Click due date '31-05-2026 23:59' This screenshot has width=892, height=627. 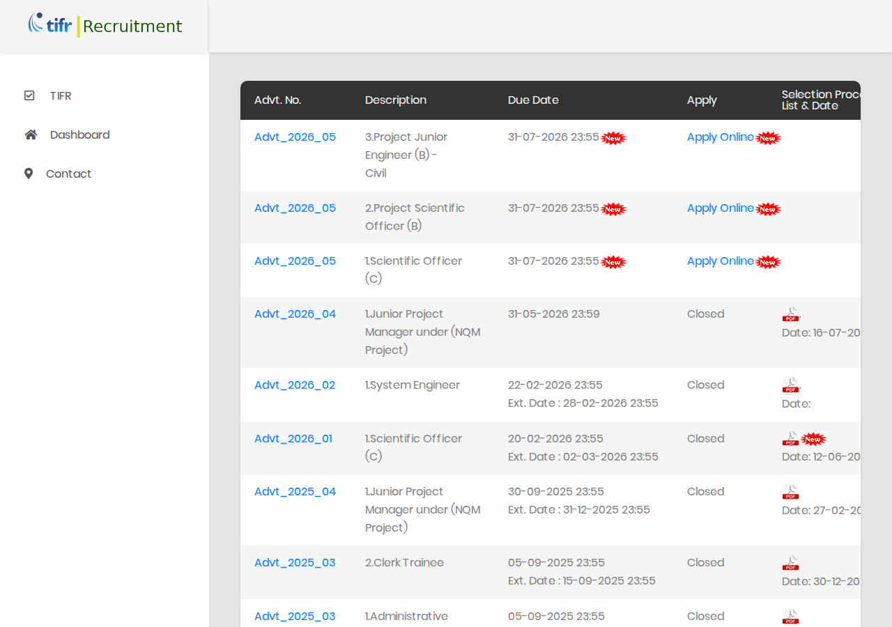coord(554,314)
